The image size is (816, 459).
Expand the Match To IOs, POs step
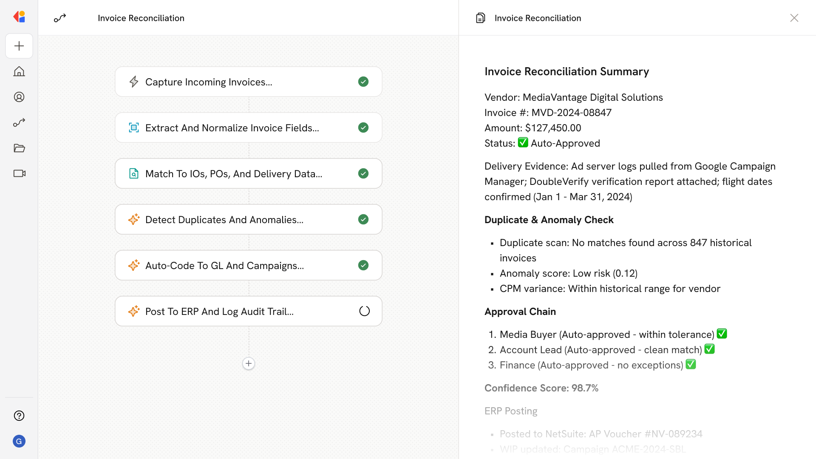click(234, 173)
